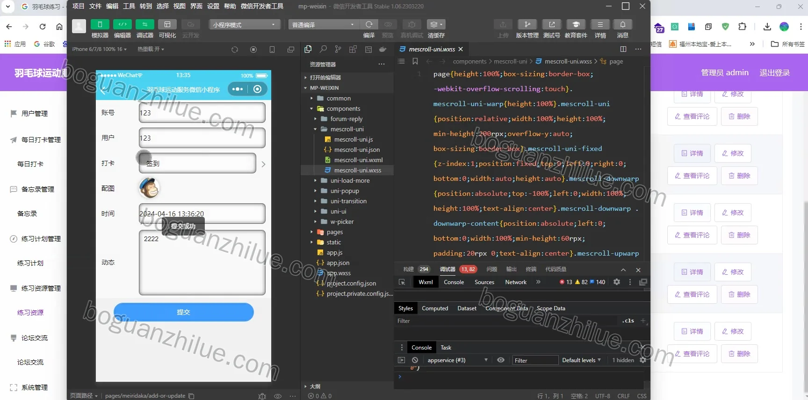Open the 详情 details panel in toolbar
The image size is (808, 400).
[600, 24]
